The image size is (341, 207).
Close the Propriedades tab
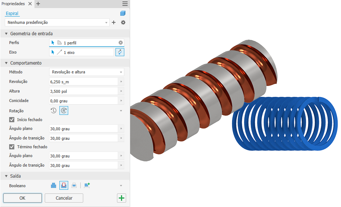[x=30, y=4]
